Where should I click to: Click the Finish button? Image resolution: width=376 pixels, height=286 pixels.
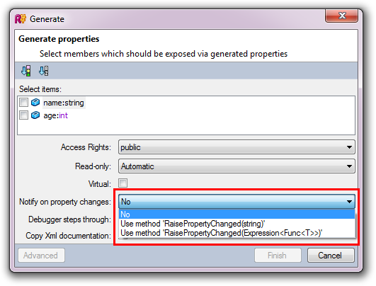pos(278,256)
